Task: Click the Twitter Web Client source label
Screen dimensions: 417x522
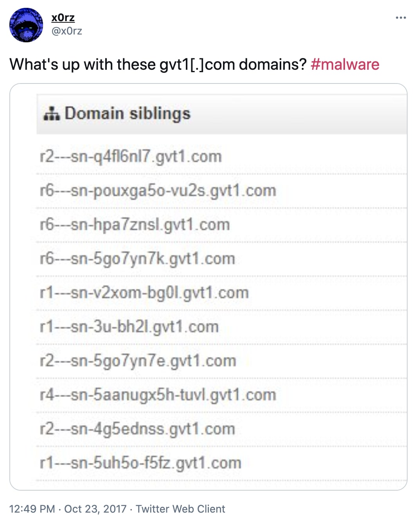Action: click(180, 509)
